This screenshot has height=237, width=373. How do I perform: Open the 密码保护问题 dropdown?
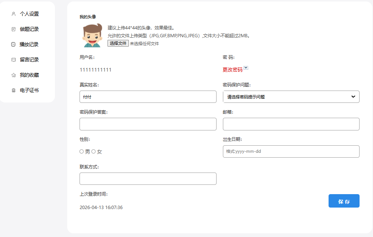291,97
